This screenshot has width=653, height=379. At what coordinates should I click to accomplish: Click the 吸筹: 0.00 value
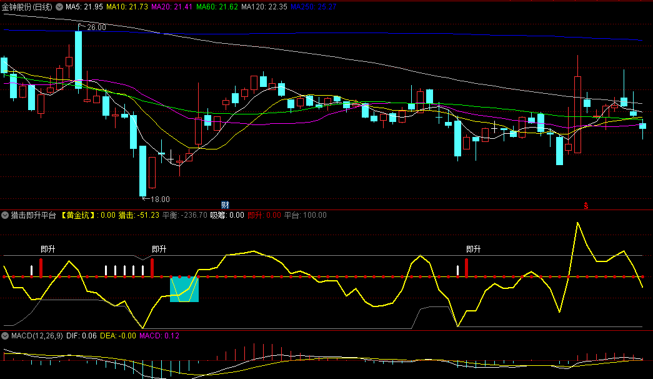pos(227,215)
